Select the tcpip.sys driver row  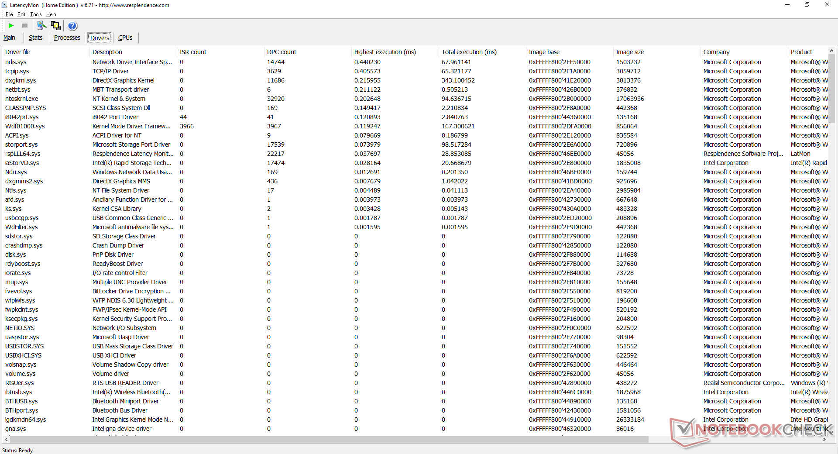point(415,71)
